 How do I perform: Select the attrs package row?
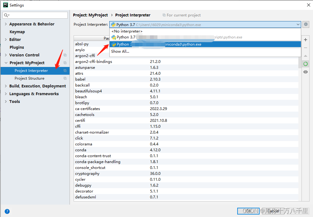pyautogui.click(x=186, y=73)
